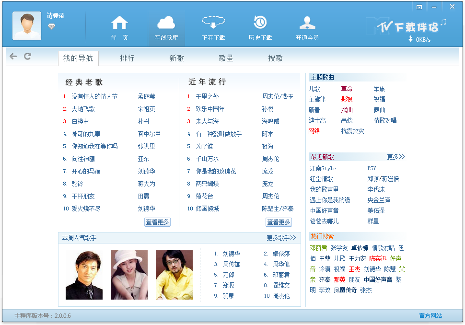The height and width of the screenshot is (325, 465).
Task: Click the 请登录 login link
Action: click(x=56, y=16)
